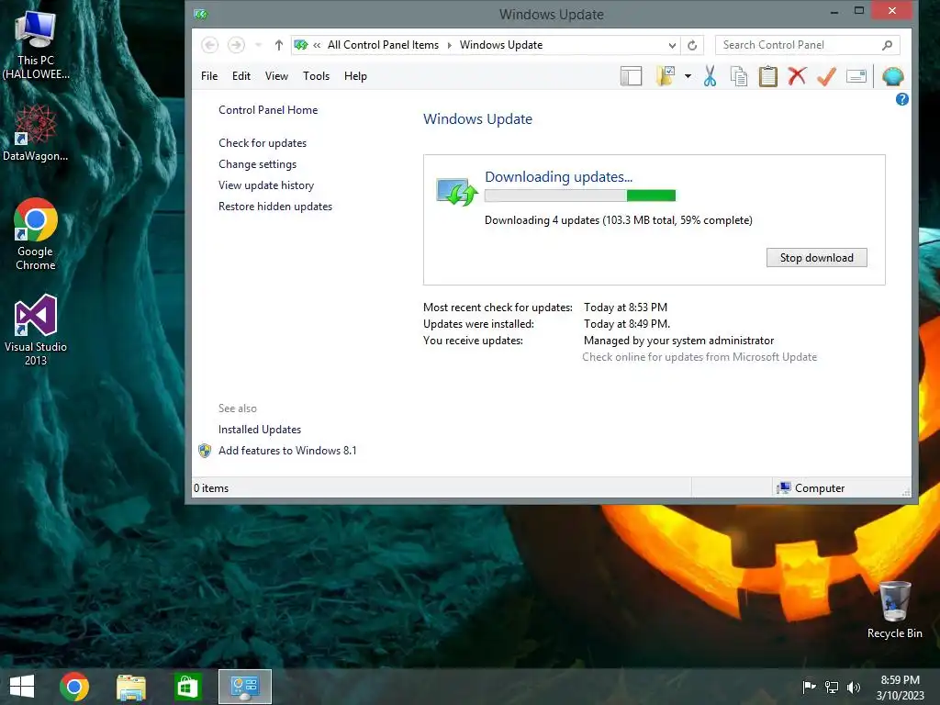Select All Control Panel Items breadcrumb

click(x=383, y=45)
